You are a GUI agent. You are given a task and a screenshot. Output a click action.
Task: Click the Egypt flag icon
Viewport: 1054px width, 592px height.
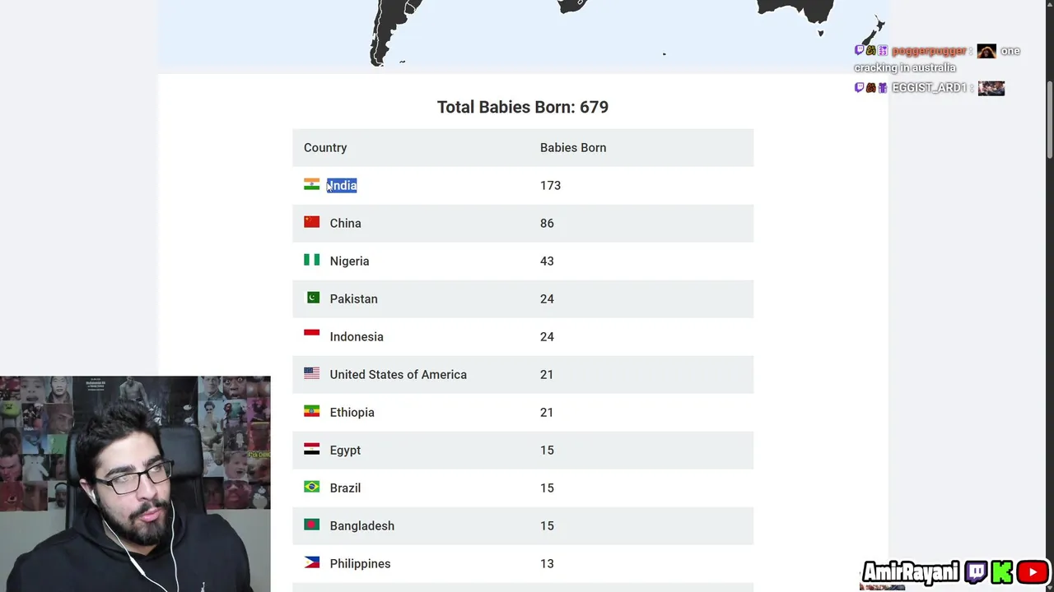pos(311,450)
